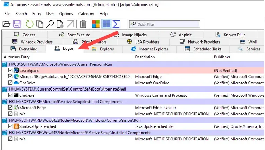The height and width of the screenshot is (150, 265).
Task: Switch to the AppInit tab
Action: [x=181, y=35]
